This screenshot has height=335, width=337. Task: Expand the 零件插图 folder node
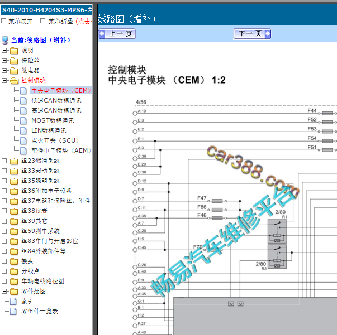4,292
